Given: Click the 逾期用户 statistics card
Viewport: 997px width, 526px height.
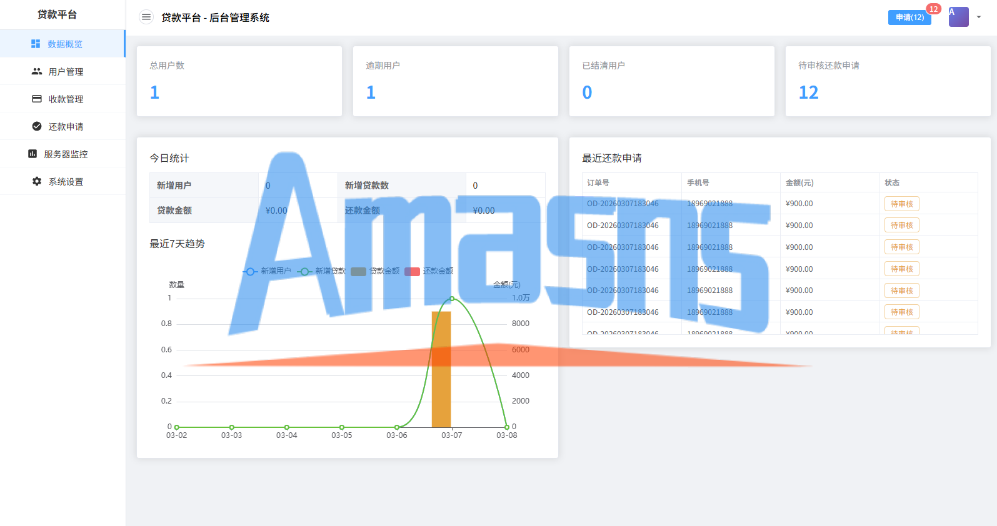Looking at the screenshot, I should (456, 81).
